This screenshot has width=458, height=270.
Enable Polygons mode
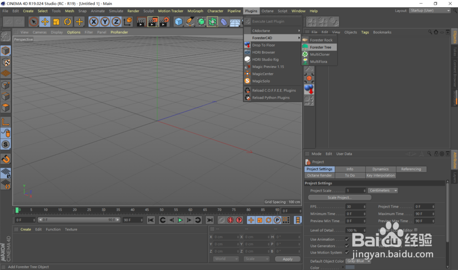coord(5,108)
